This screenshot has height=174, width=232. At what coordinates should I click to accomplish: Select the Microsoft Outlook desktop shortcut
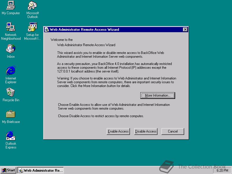click(x=32, y=10)
